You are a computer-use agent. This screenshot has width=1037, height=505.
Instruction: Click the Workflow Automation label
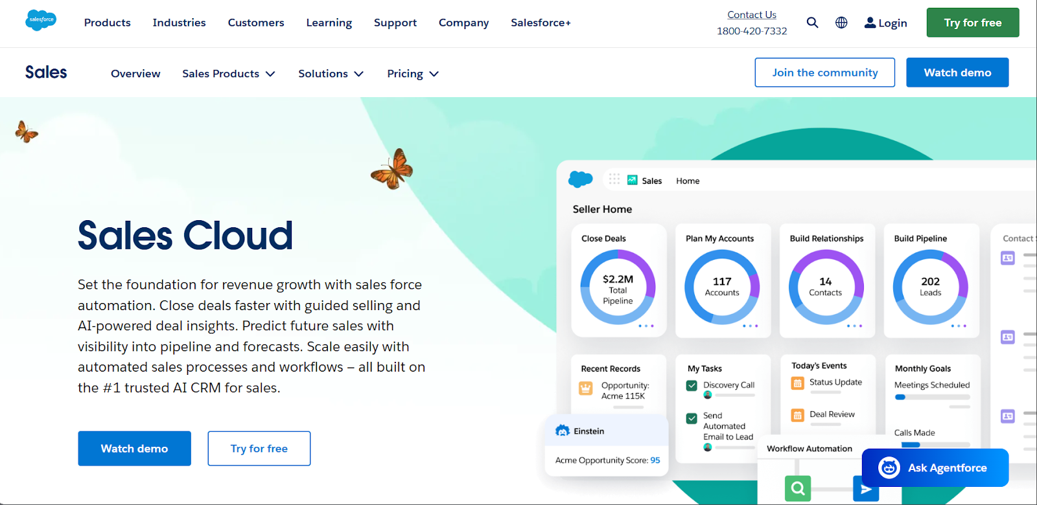pyautogui.click(x=810, y=449)
